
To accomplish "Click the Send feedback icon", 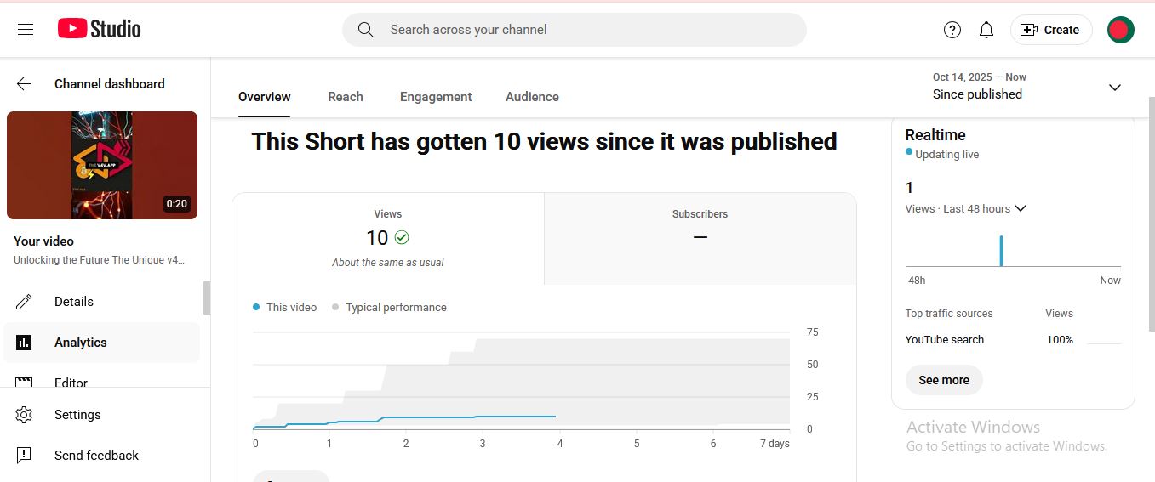I will pyautogui.click(x=24, y=456).
